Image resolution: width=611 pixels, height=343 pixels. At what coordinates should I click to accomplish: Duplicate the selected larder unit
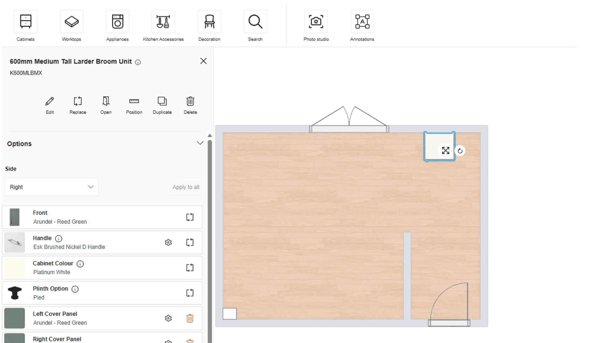[162, 105]
